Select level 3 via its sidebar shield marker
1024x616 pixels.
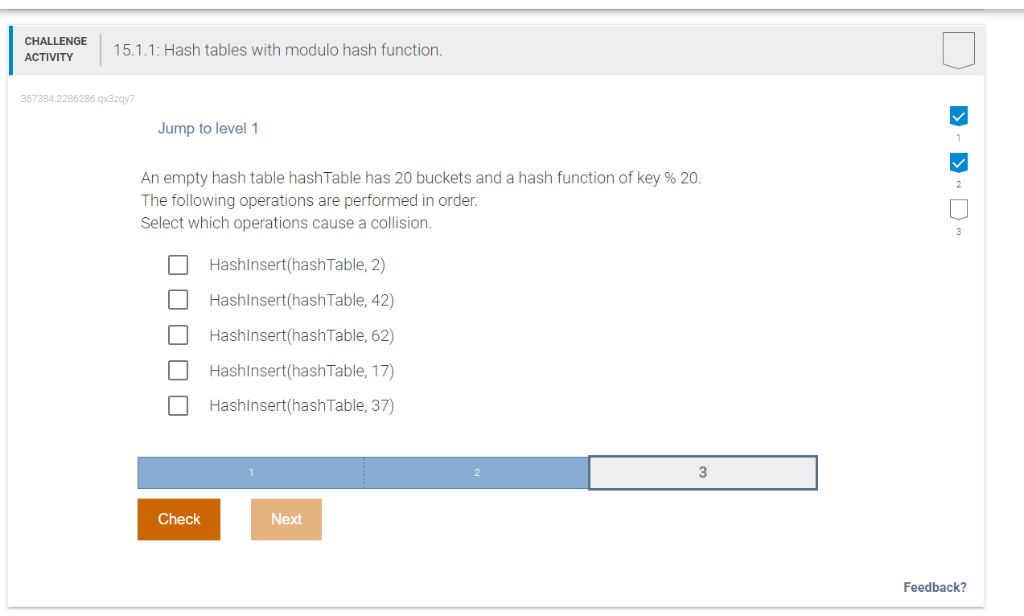click(958, 209)
